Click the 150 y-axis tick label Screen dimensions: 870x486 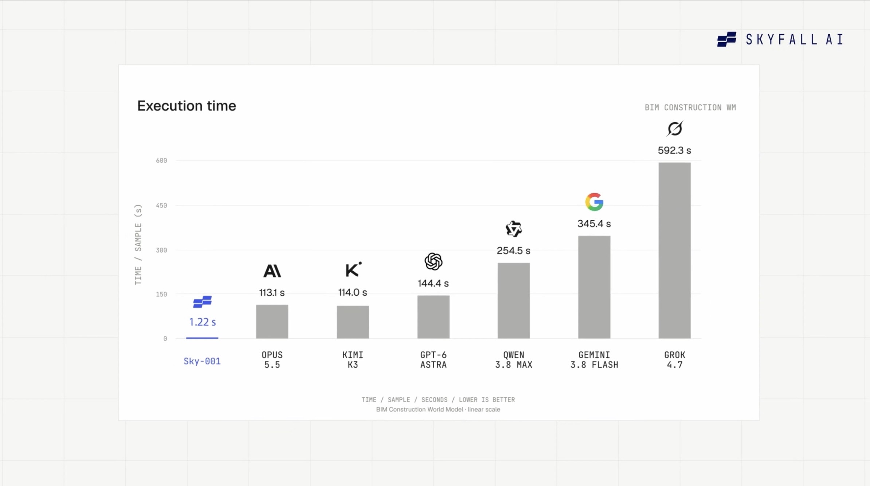click(x=161, y=294)
